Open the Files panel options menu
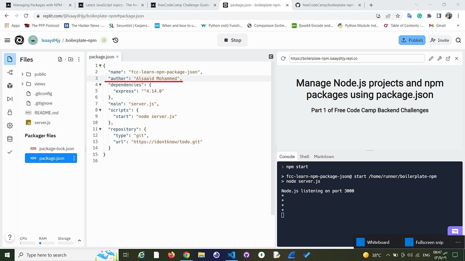Screen dimensions: 465x261 tap(79, 59)
